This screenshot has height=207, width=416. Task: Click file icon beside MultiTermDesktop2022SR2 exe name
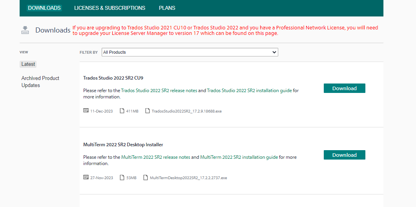(x=146, y=177)
